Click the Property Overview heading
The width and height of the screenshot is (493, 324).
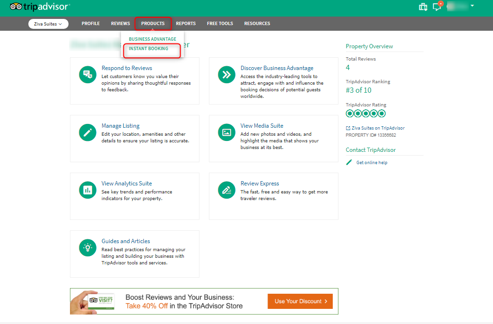(370, 46)
